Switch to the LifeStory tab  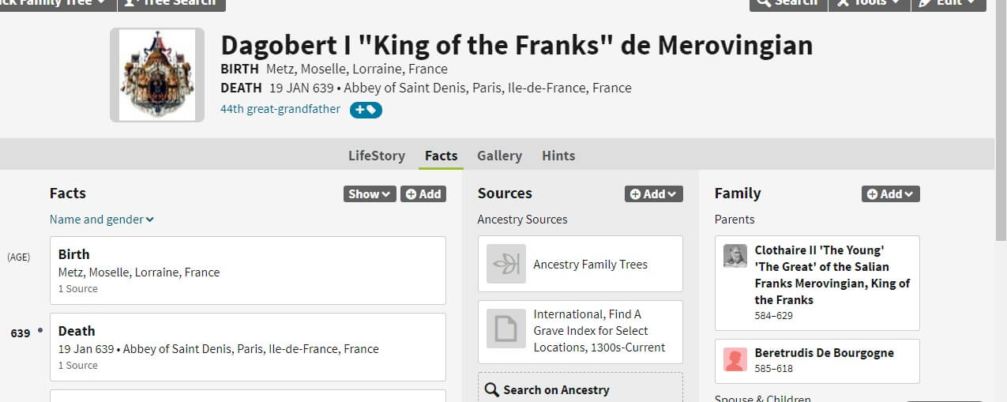[377, 156]
